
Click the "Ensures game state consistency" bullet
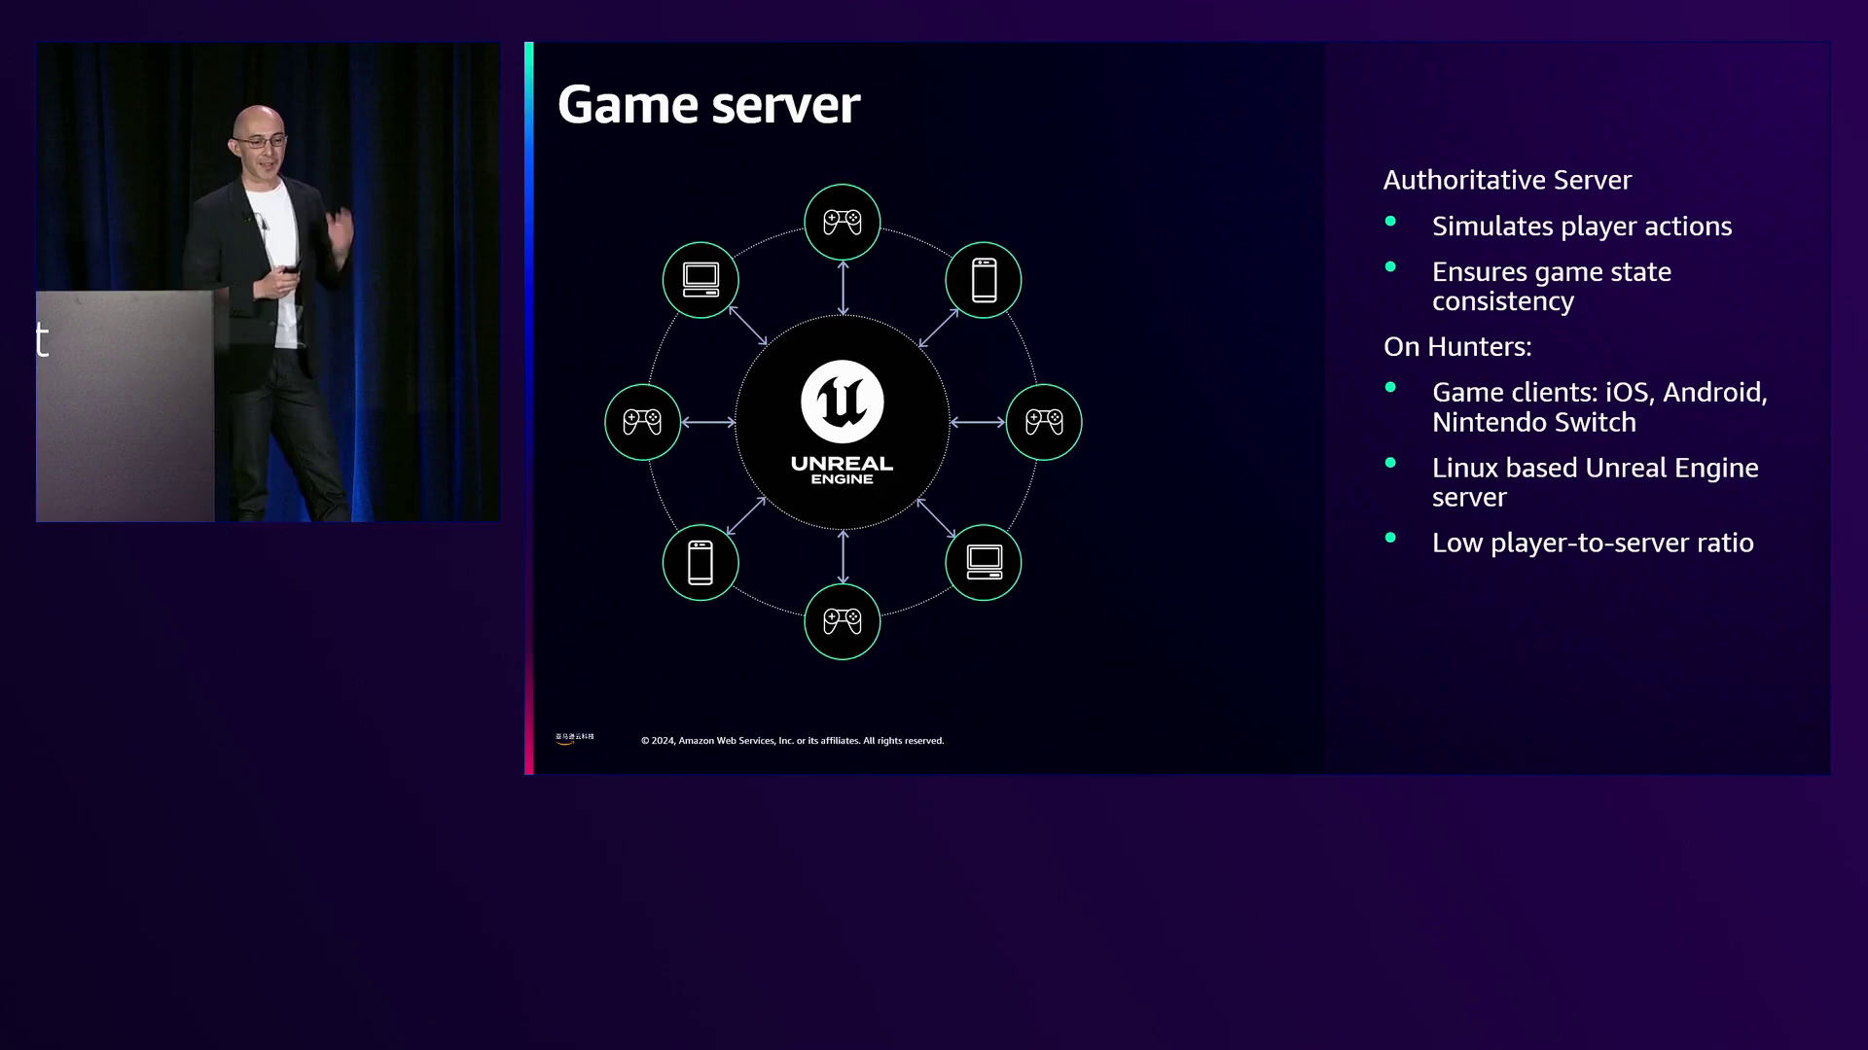tap(1551, 286)
